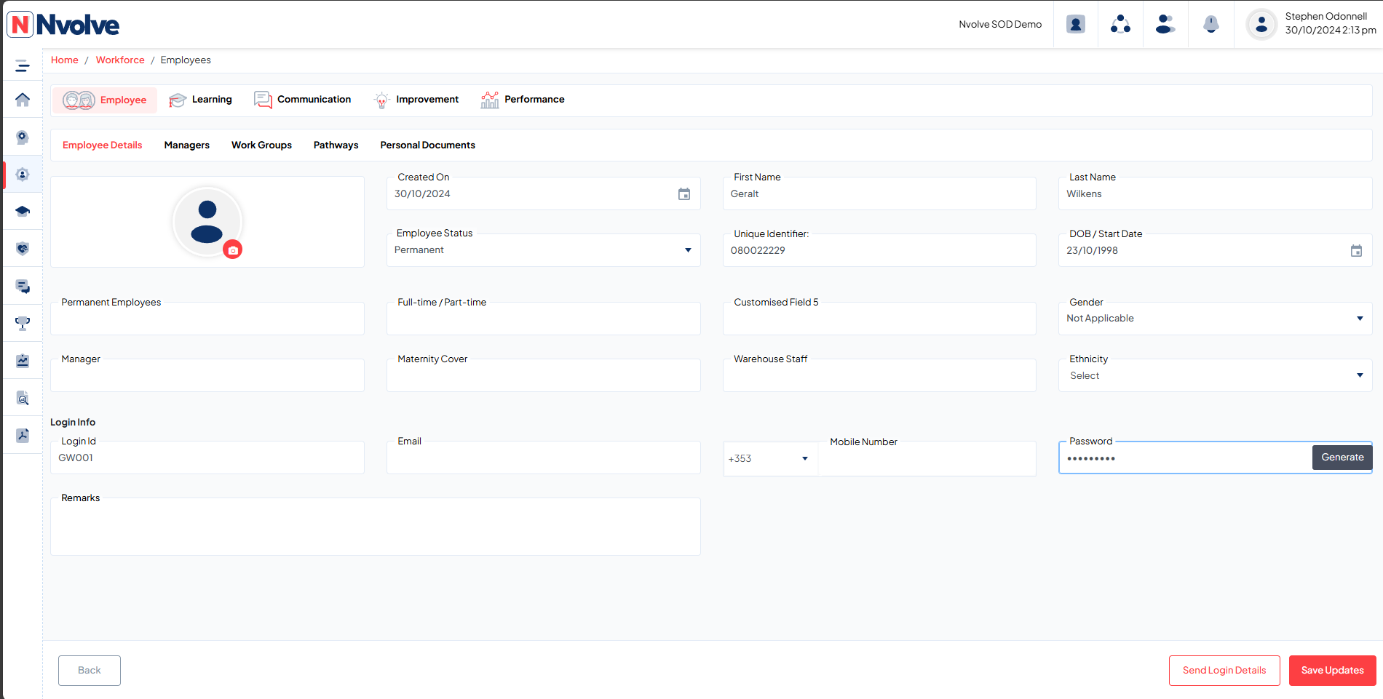
Task: Expand the Employee Status dropdown
Action: pyautogui.click(x=543, y=250)
